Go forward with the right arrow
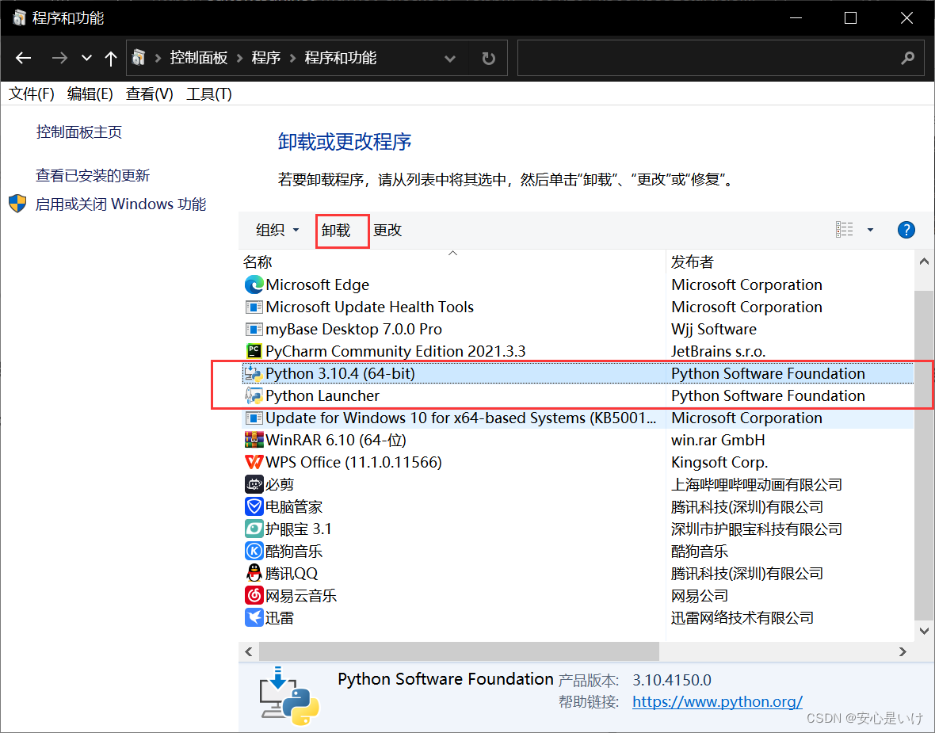 59,58
